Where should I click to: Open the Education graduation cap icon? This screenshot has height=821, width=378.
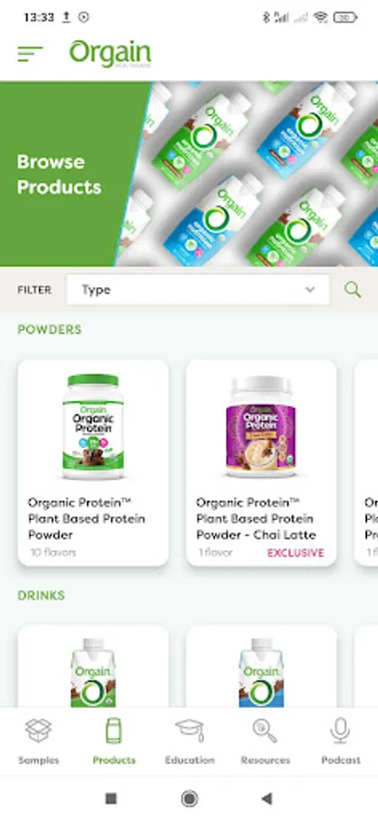coord(189,731)
